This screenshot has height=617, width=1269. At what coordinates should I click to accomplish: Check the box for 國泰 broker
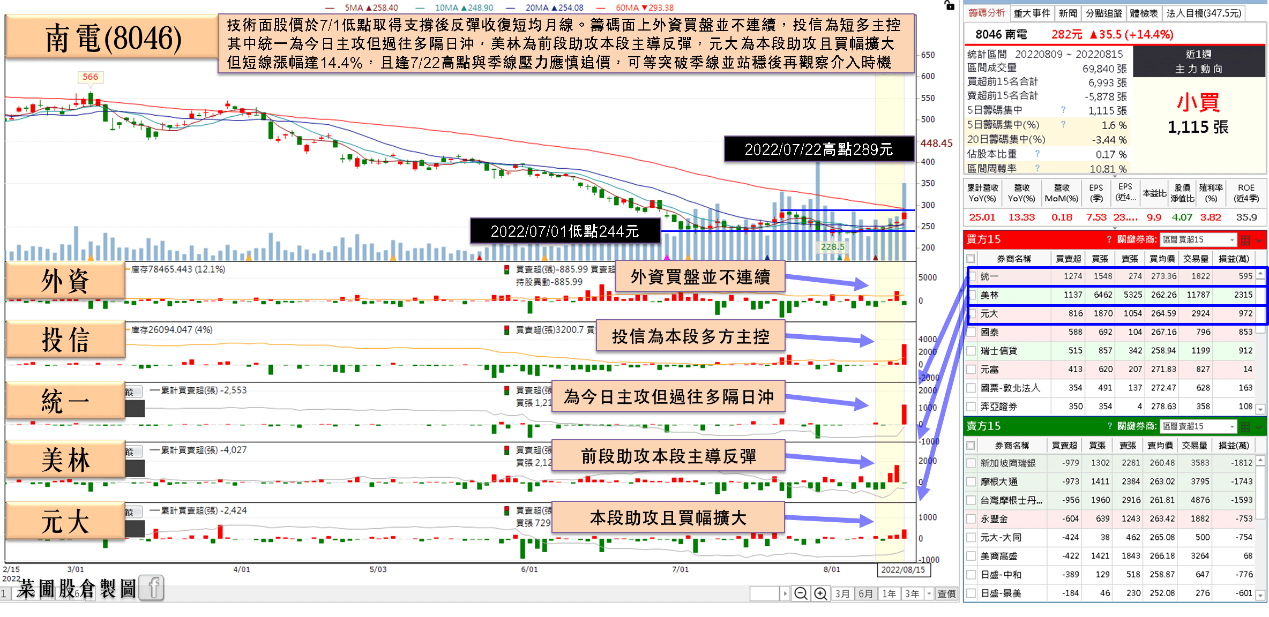coord(971,333)
